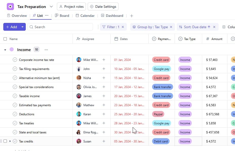Screen dimensions: 235x151
Task: Open the Tax Preparation project dropdown chevron
Action: coord(51,7)
